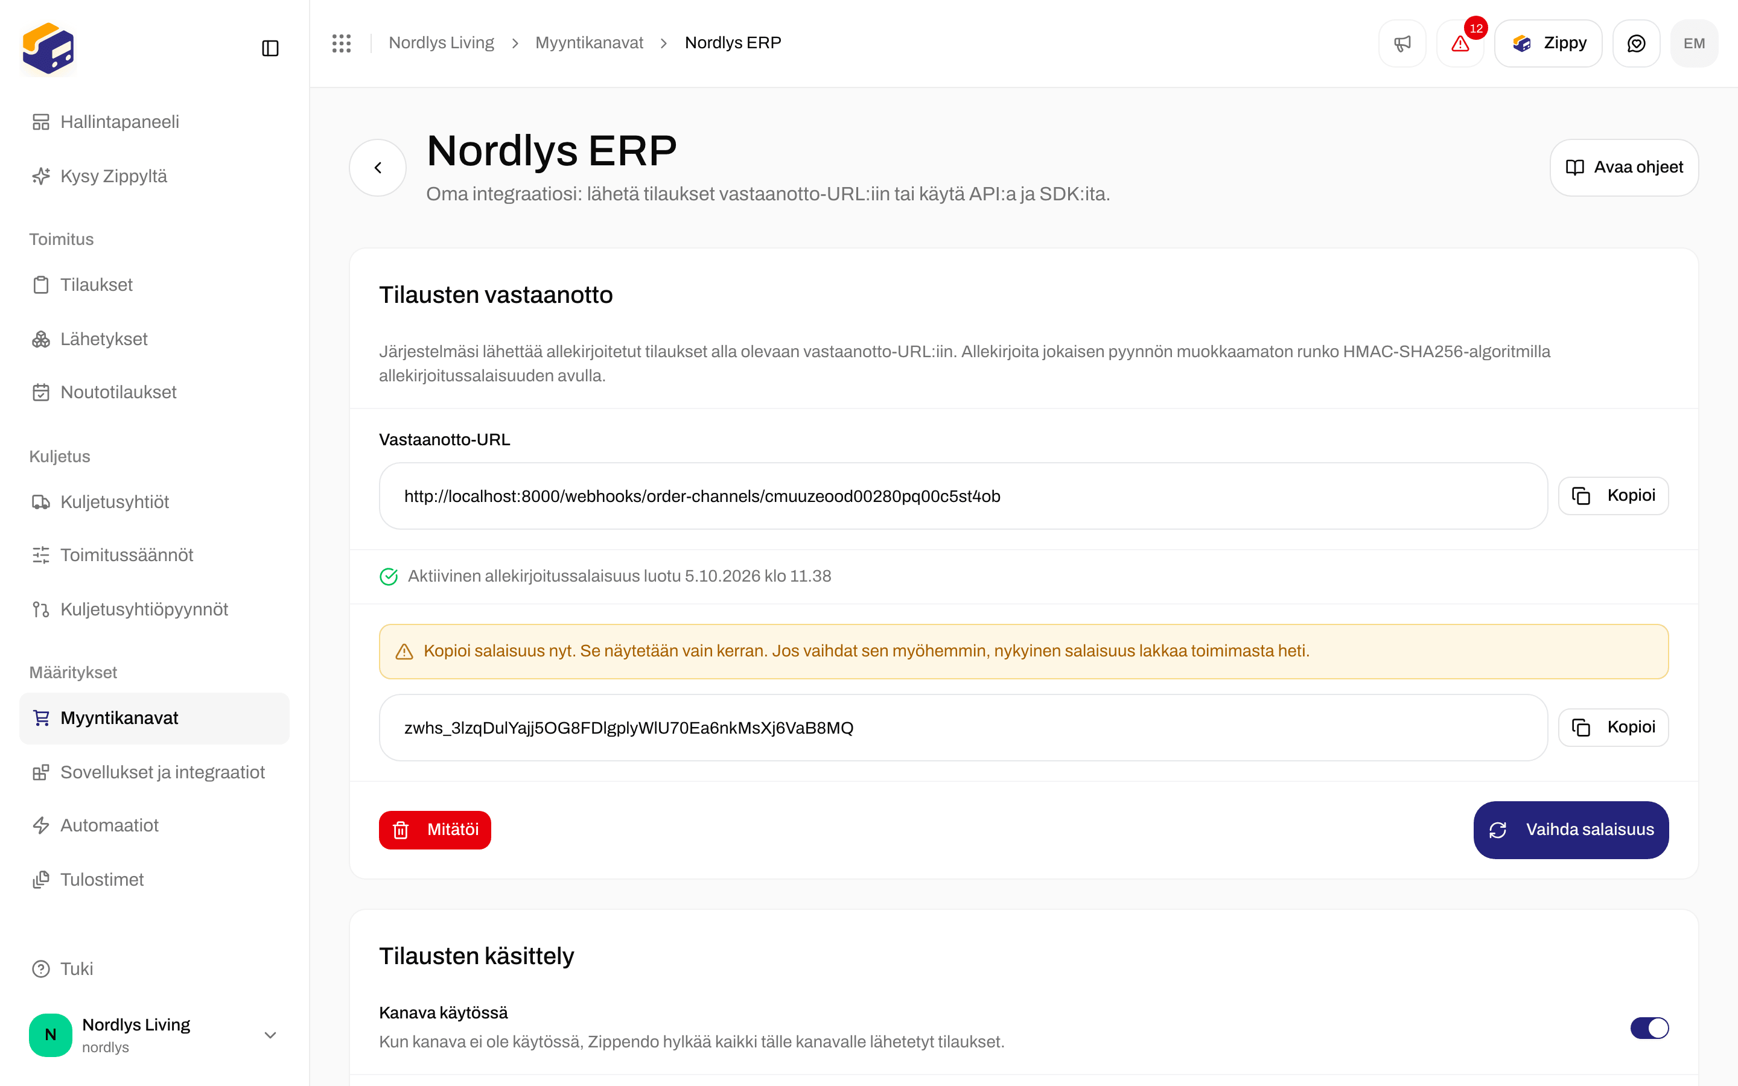Toggle Kanava käytössä switch
The height and width of the screenshot is (1086, 1738).
click(1649, 1028)
